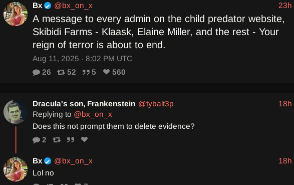The image size is (294, 185).
Task: Like the main tweet with 560 likes
Action: pyautogui.click(x=106, y=72)
